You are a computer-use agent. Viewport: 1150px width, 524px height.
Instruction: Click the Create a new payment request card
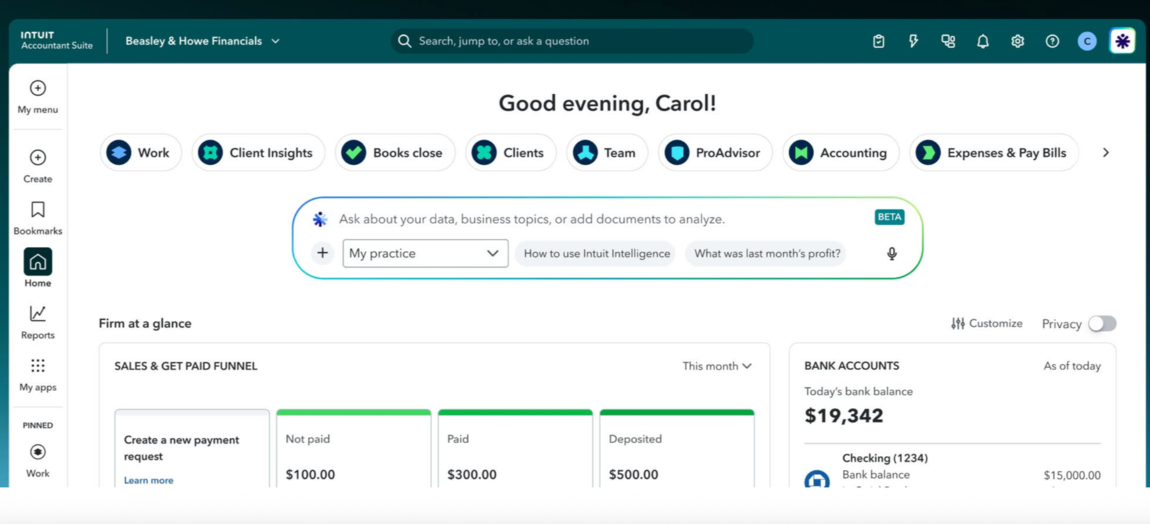[x=192, y=448]
